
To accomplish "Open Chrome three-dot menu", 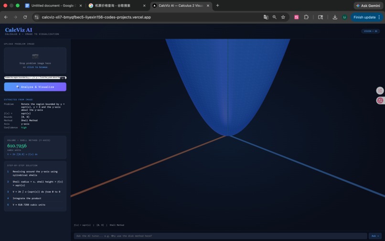I will point(379,17).
